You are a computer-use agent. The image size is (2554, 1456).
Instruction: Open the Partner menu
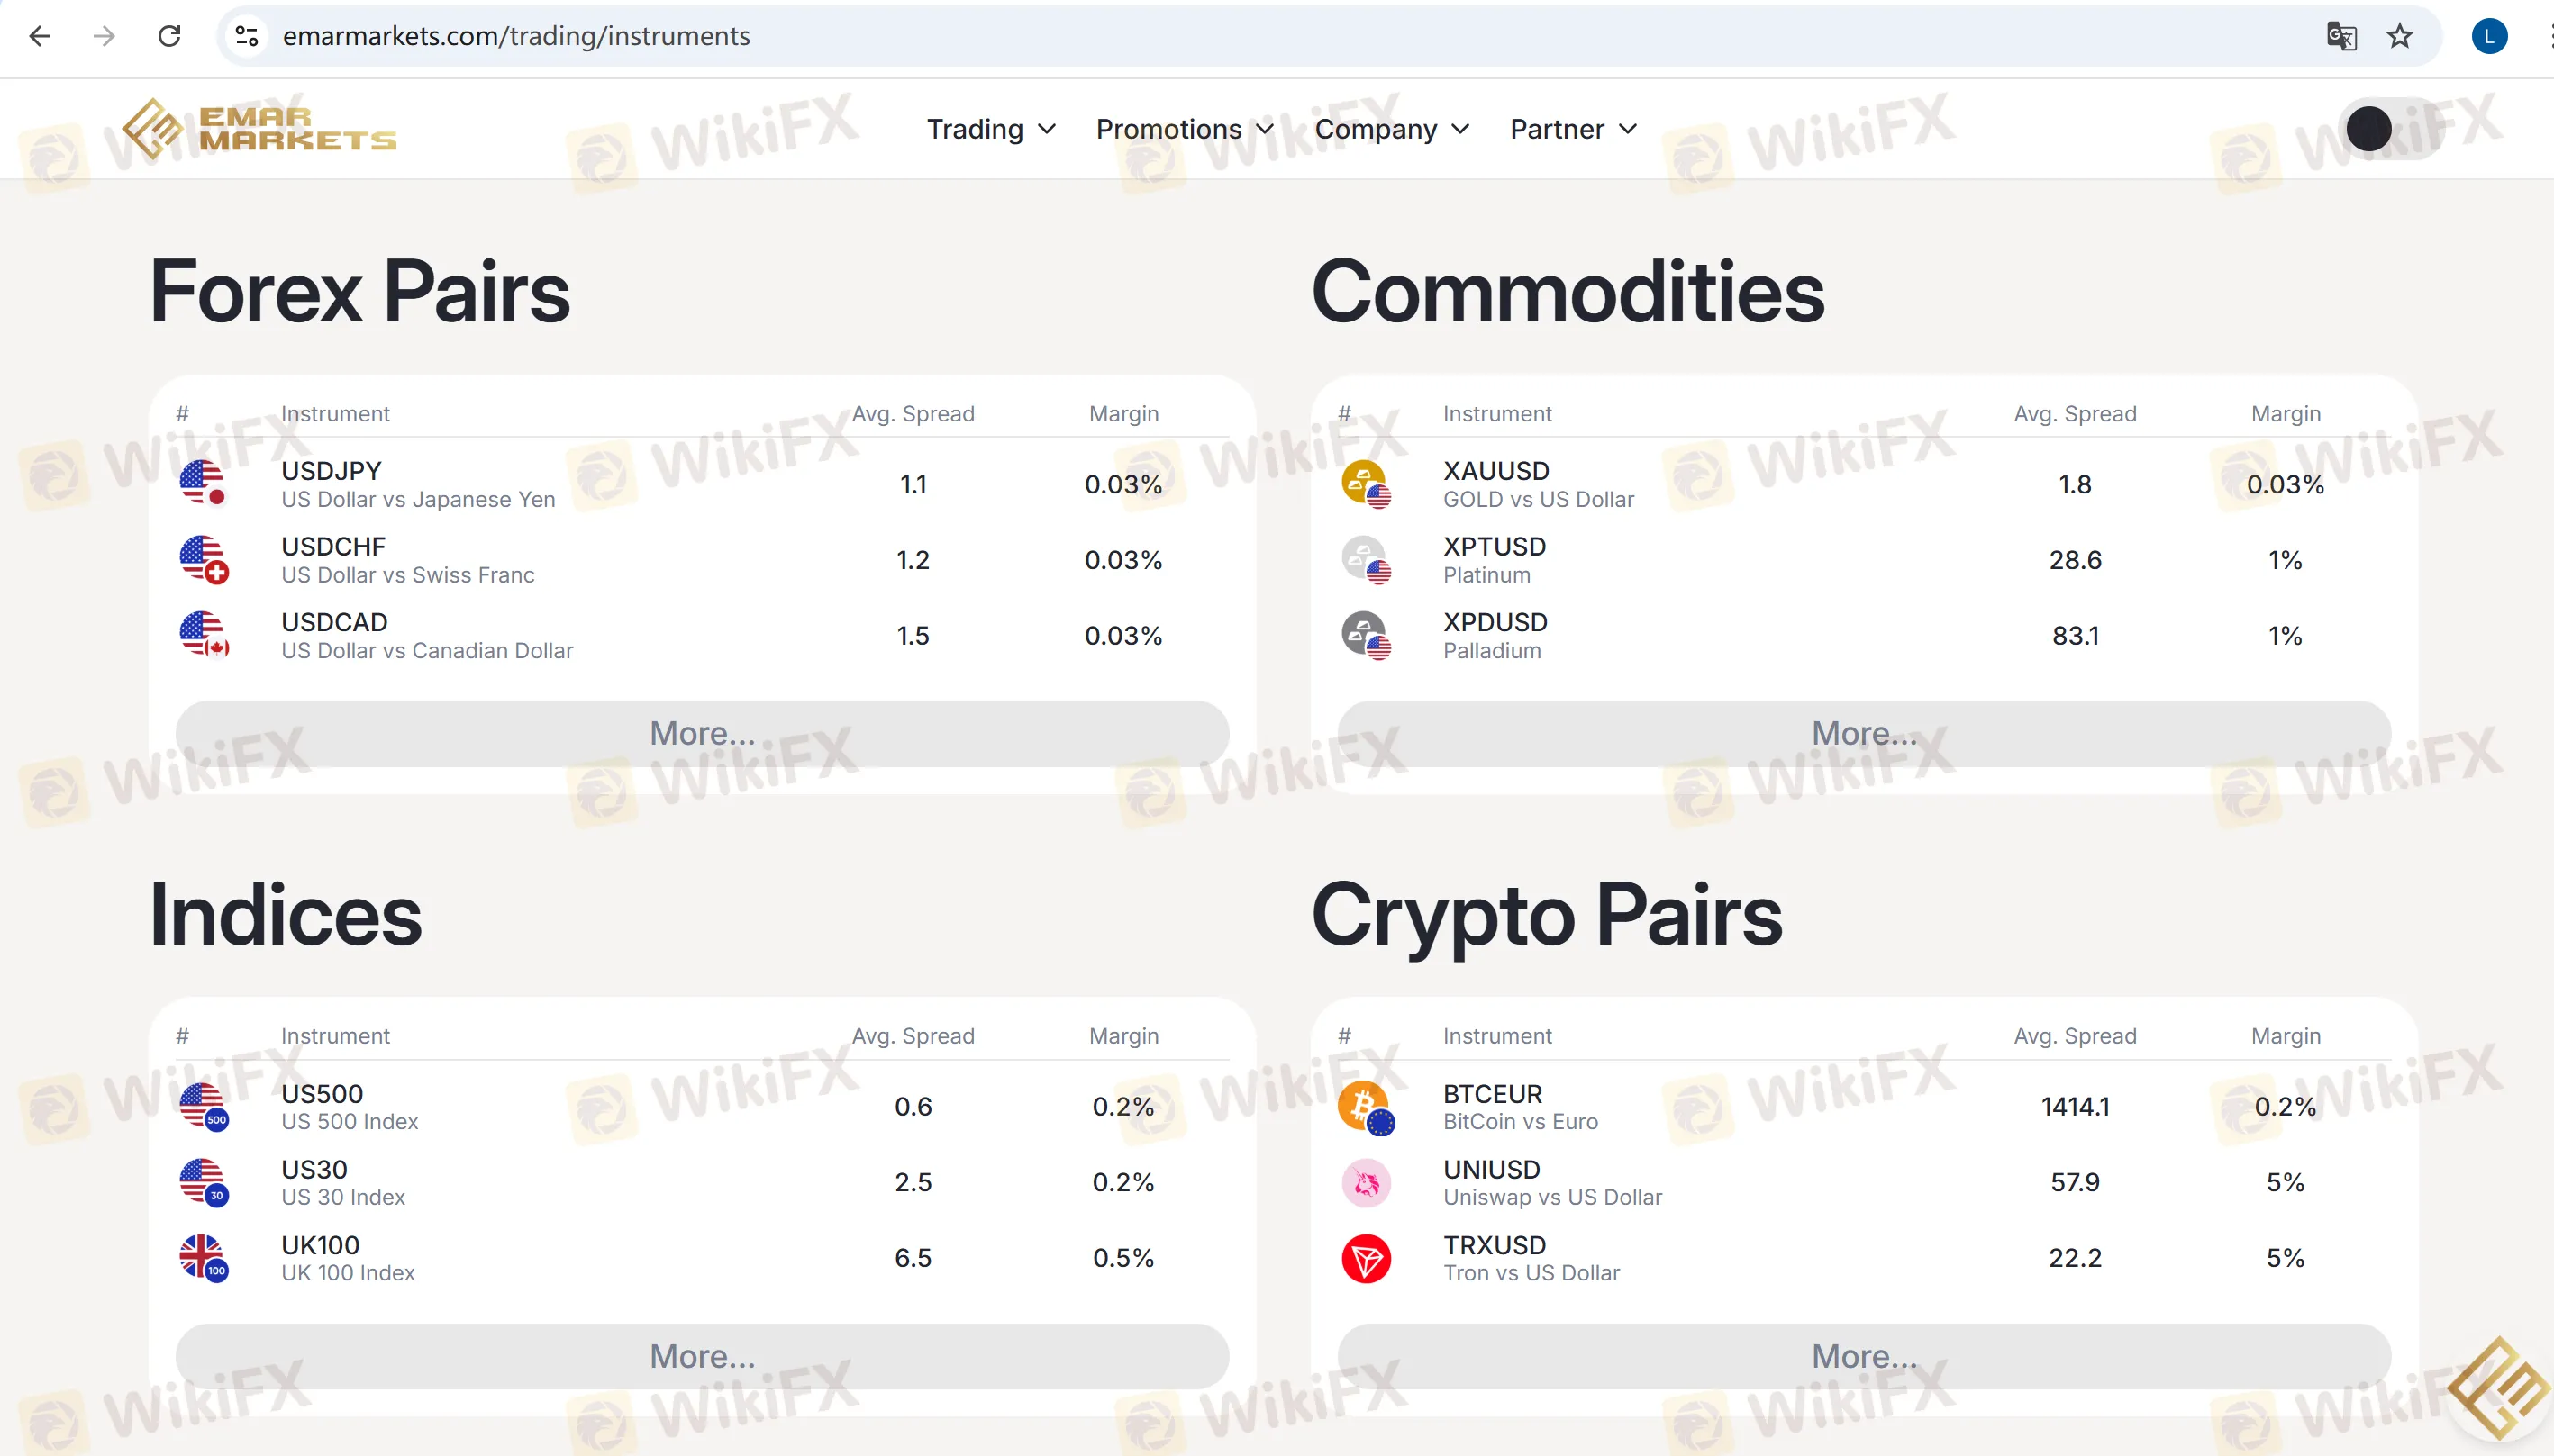pyautogui.click(x=1574, y=129)
